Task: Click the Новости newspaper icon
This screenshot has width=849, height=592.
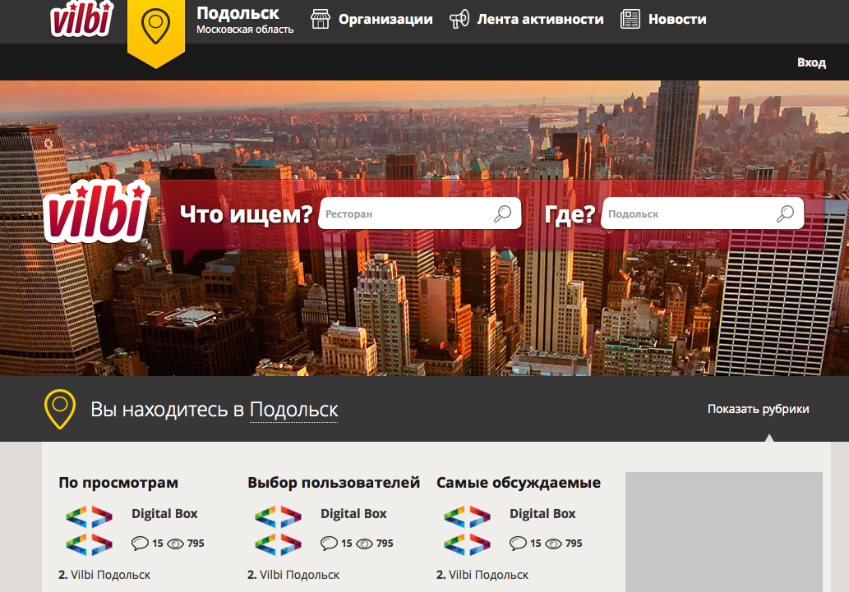Action: [x=630, y=19]
